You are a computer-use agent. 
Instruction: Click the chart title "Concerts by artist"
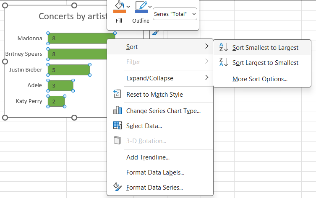(71, 16)
